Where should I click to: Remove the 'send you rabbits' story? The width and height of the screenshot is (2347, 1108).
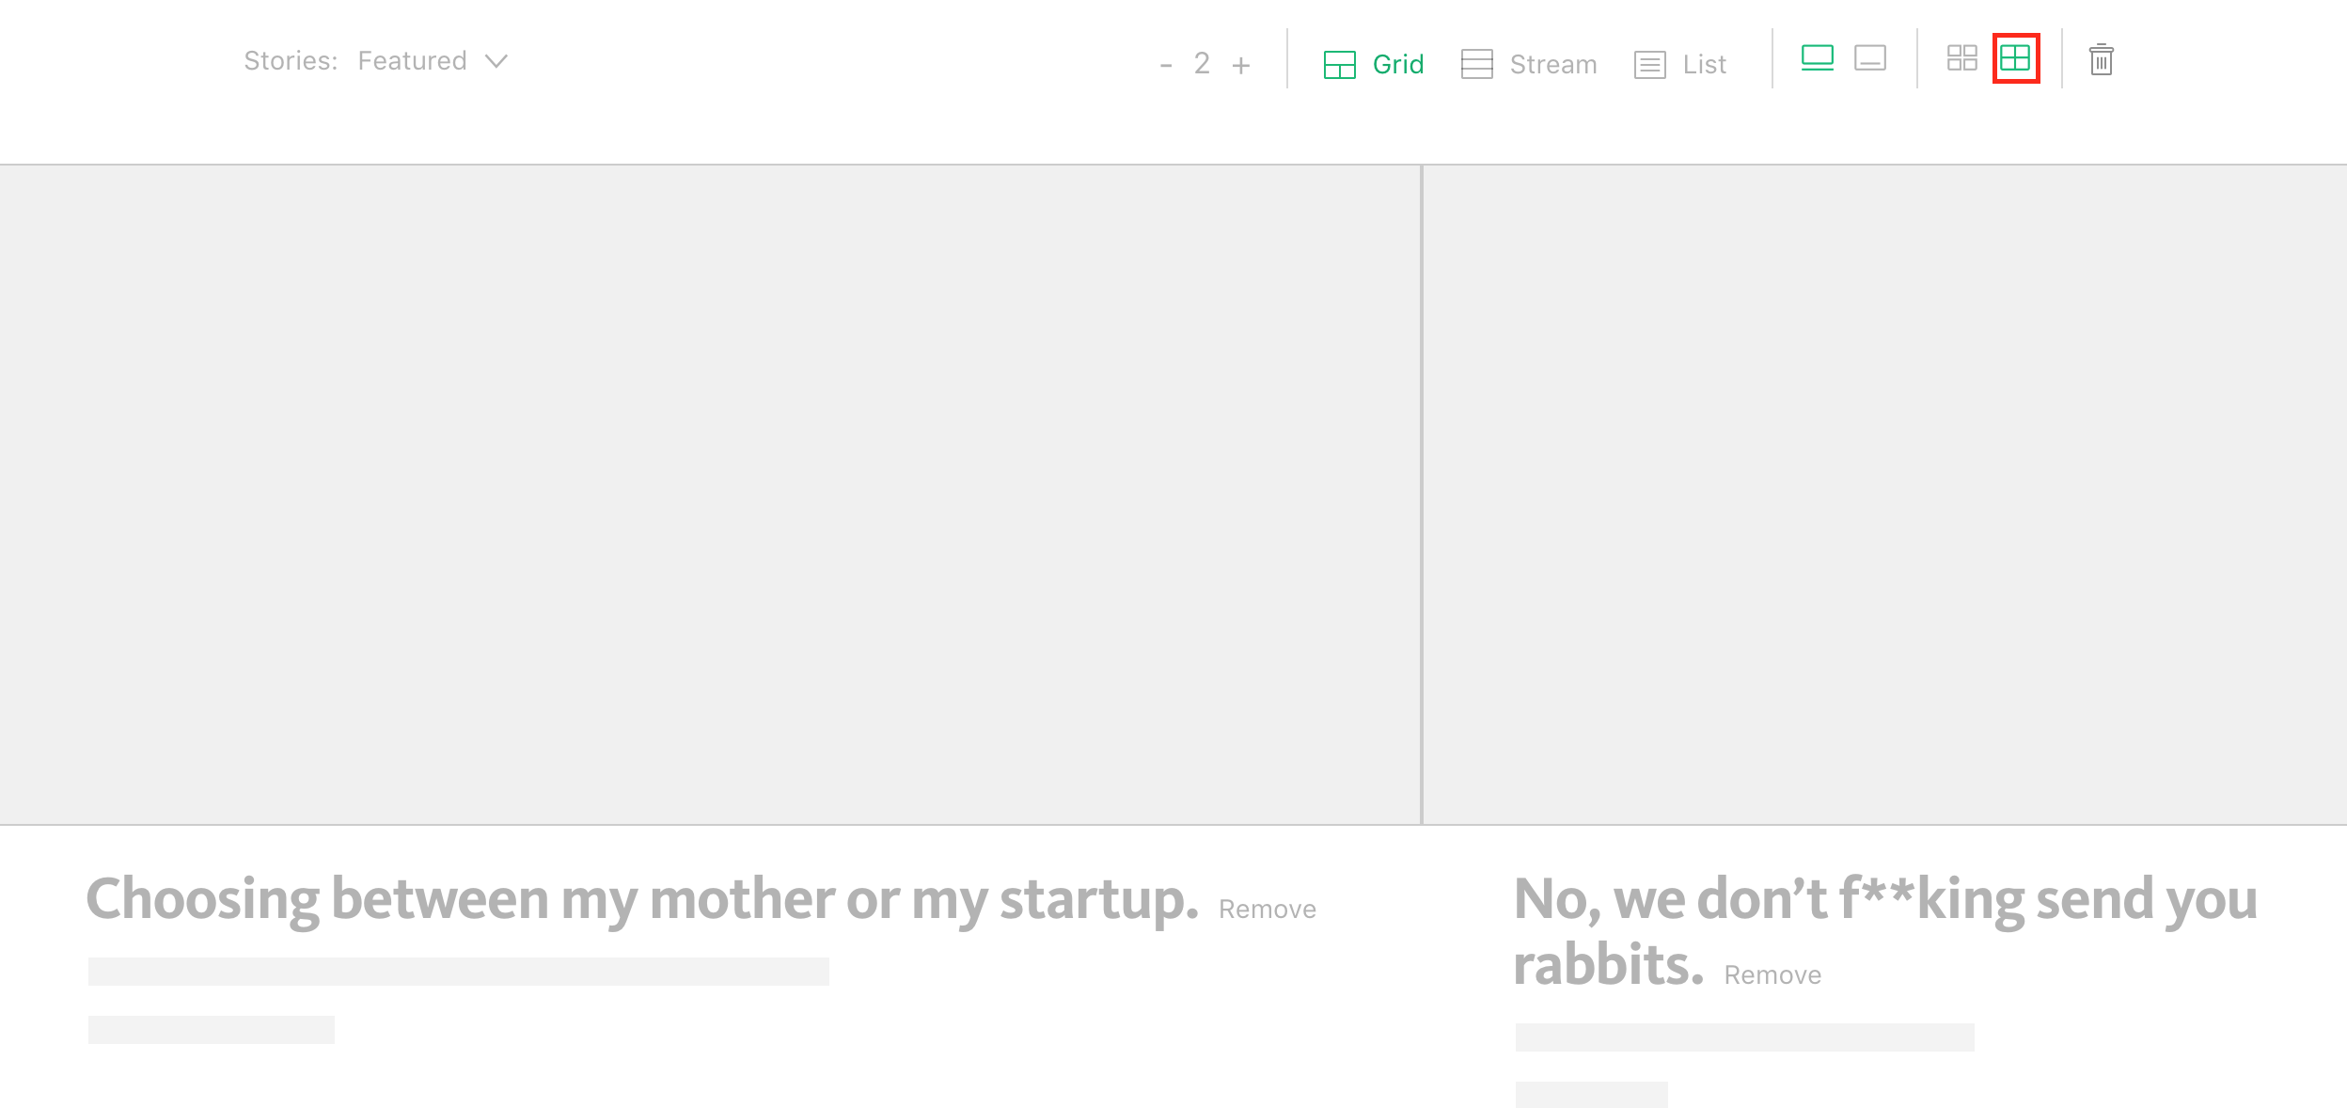(x=1772, y=975)
